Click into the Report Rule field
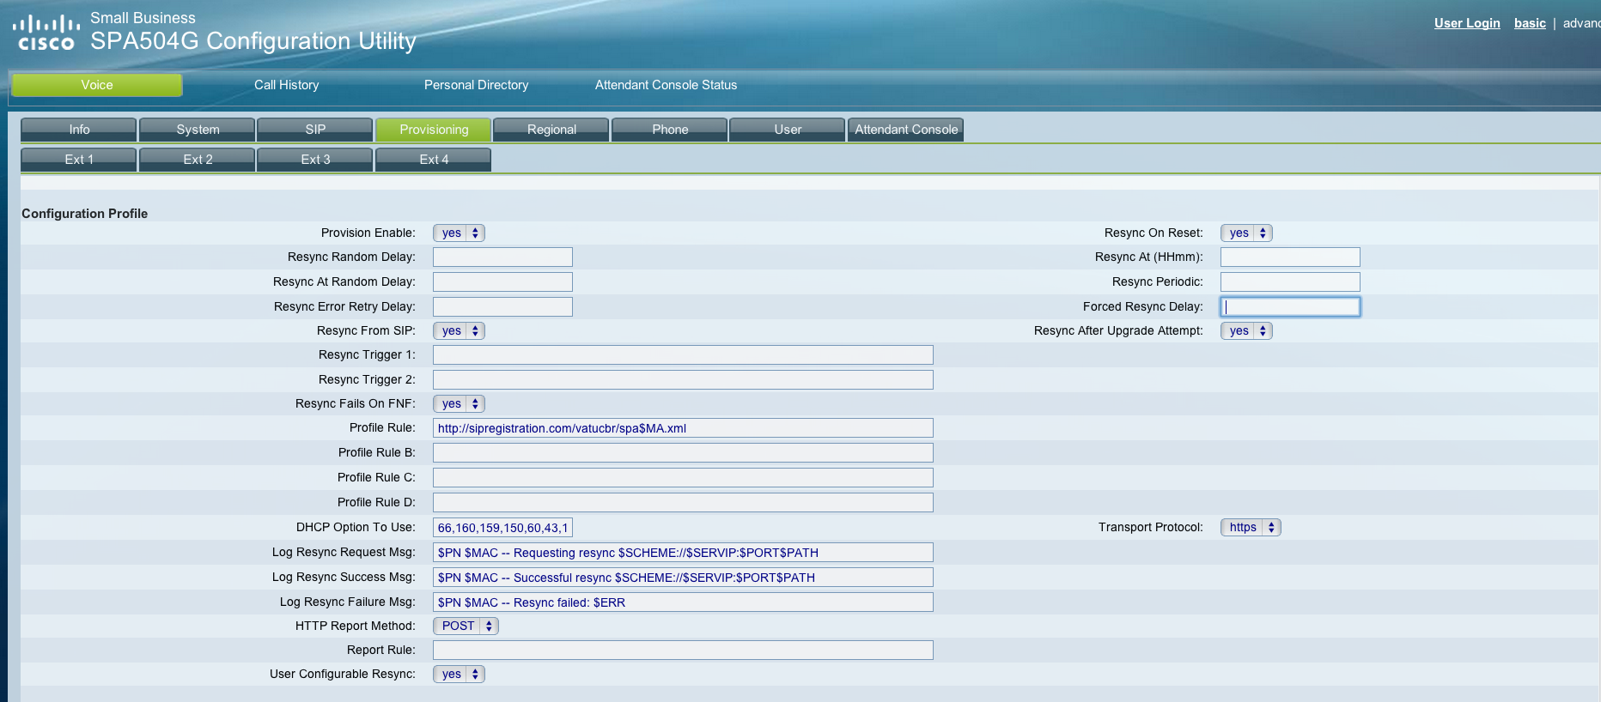This screenshot has height=702, width=1601. (x=683, y=651)
